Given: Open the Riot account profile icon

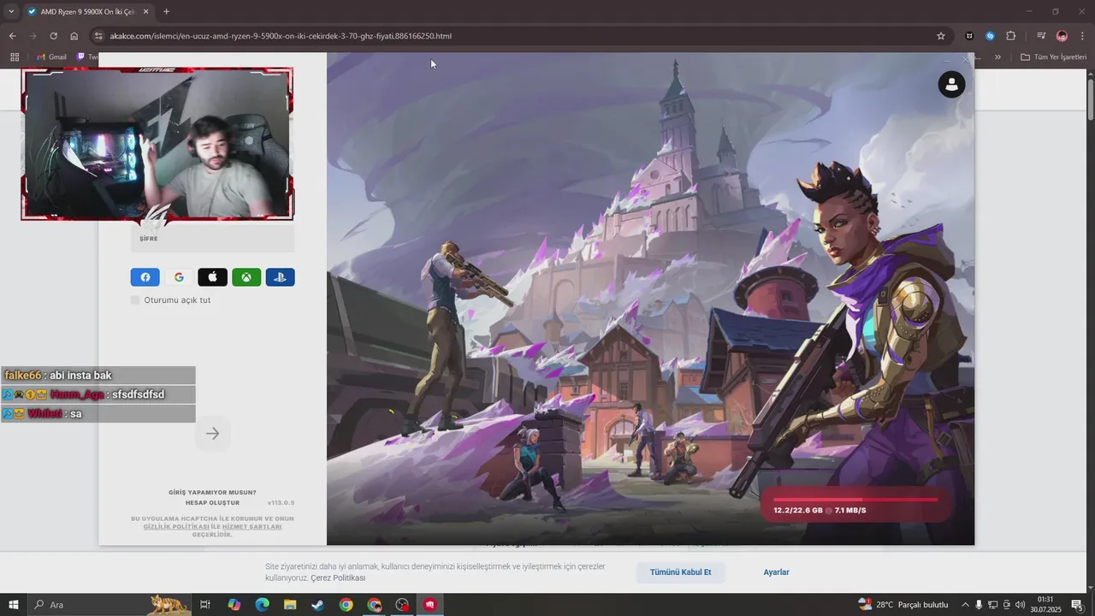Looking at the screenshot, I should tap(951, 84).
